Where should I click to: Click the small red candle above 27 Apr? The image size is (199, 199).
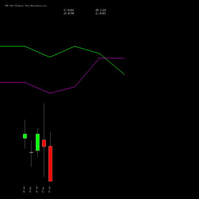(44, 143)
